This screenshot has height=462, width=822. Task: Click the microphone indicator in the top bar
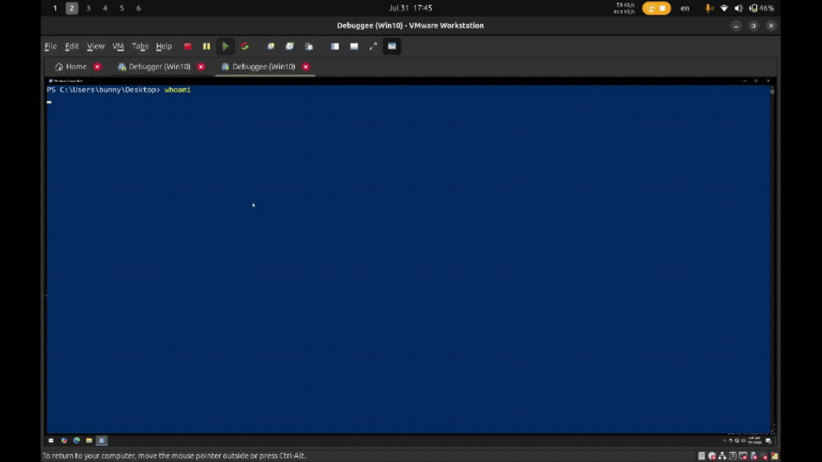click(x=709, y=8)
